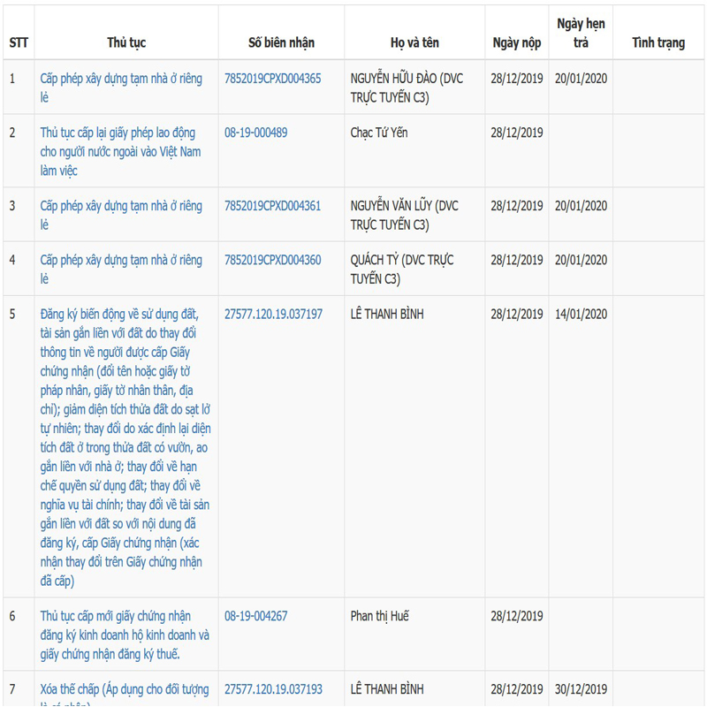Image resolution: width=707 pixels, height=707 pixels.
Task: Open receipt number 7852019CPXD004365
Action: click(272, 79)
